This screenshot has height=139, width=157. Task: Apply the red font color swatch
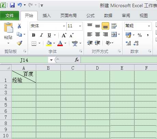coord(60,43)
